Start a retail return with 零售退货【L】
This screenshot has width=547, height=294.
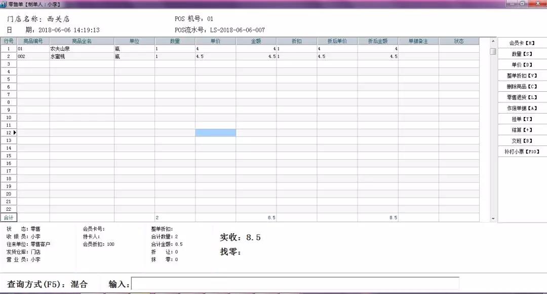coord(522,97)
